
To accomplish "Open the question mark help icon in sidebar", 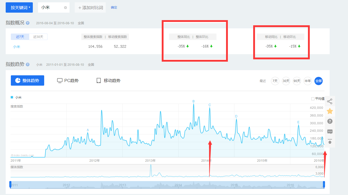I will [x=330, y=121].
